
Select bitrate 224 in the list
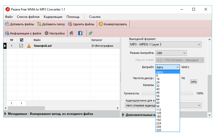[168, 123]
